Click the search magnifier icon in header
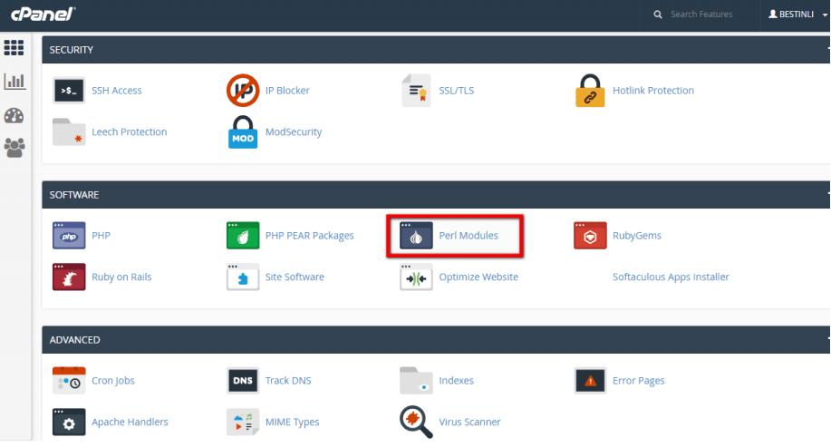 click(658, 15)
